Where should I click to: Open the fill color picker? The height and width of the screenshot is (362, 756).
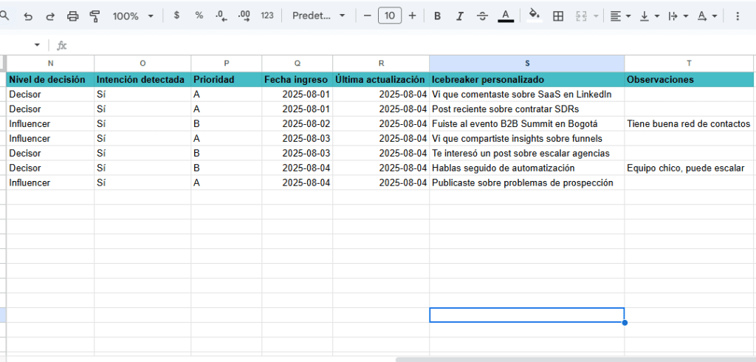535,15
